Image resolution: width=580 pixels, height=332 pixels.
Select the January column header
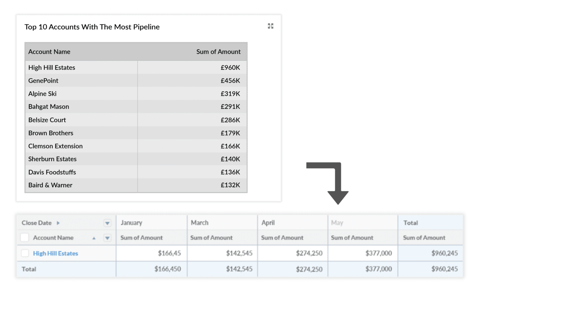[x=131, y=223]
